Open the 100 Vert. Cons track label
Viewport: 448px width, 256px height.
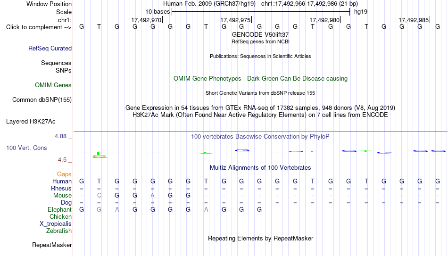(x=26, y=148)
